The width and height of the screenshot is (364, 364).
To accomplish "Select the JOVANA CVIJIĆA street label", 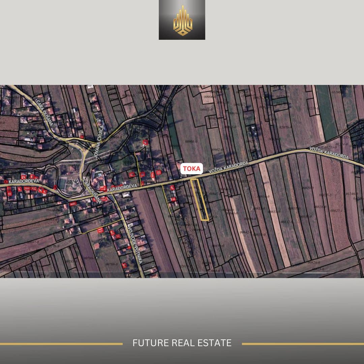I will point(98,142).
